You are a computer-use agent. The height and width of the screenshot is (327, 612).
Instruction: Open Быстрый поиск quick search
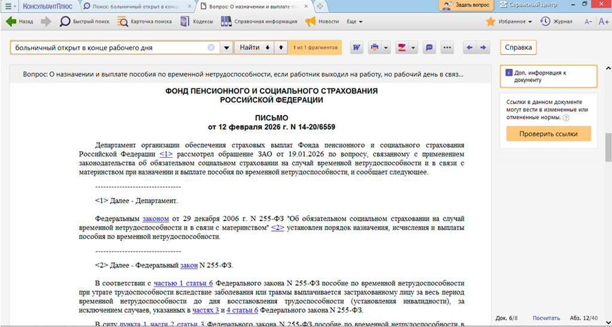click(x=84, y=22)
